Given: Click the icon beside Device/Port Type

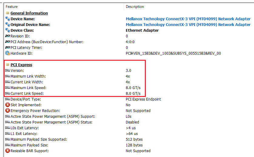Looking at the screenshot, I should pyautogui.click(x=8, y=99).
